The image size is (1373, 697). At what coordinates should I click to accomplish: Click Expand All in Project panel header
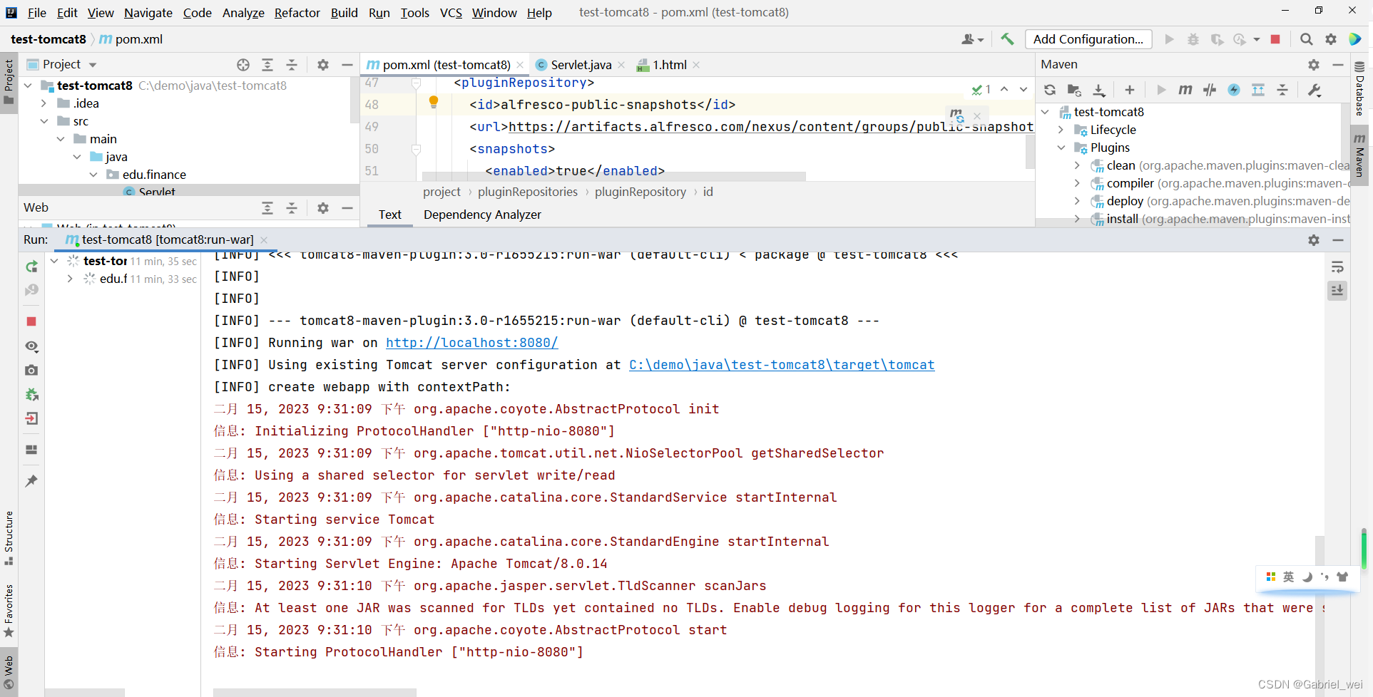click(267, 65)
